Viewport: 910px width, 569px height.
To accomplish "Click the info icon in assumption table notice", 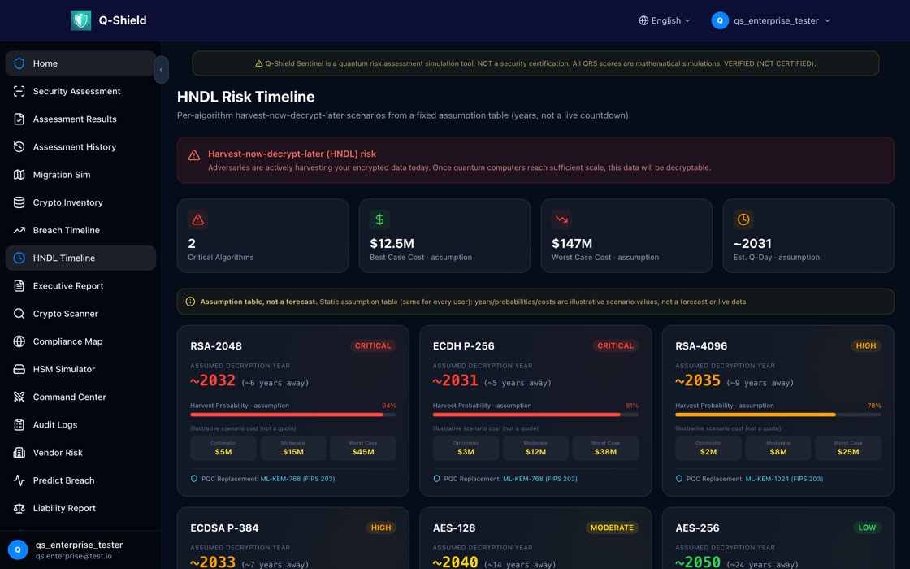I will pos(190,302).
